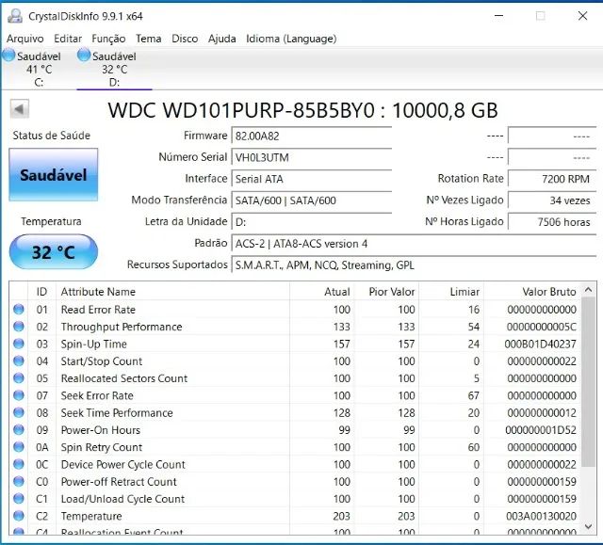Viewport: 603px width, 545px height.
Task: Click the status dot for Power-off Retract Count
Action: tap(19, 481)
